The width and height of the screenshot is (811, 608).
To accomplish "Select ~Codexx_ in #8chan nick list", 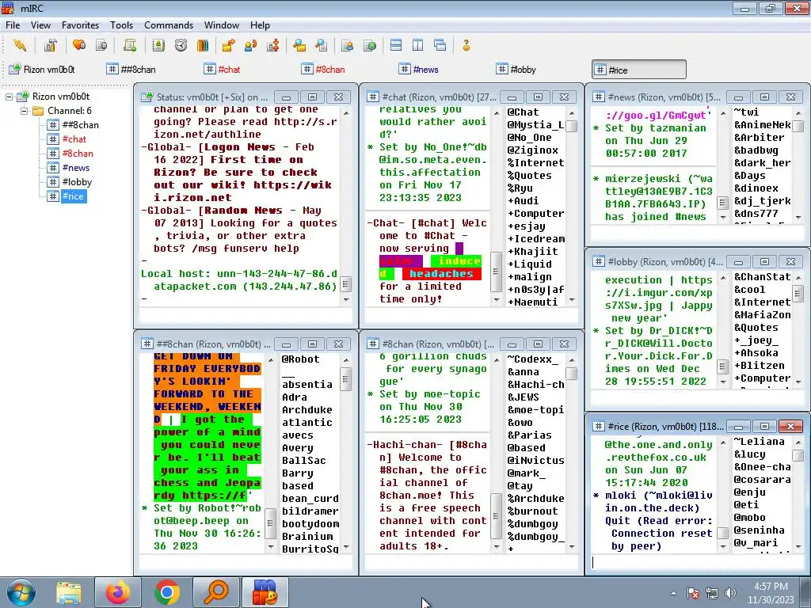I will point(533,359).
